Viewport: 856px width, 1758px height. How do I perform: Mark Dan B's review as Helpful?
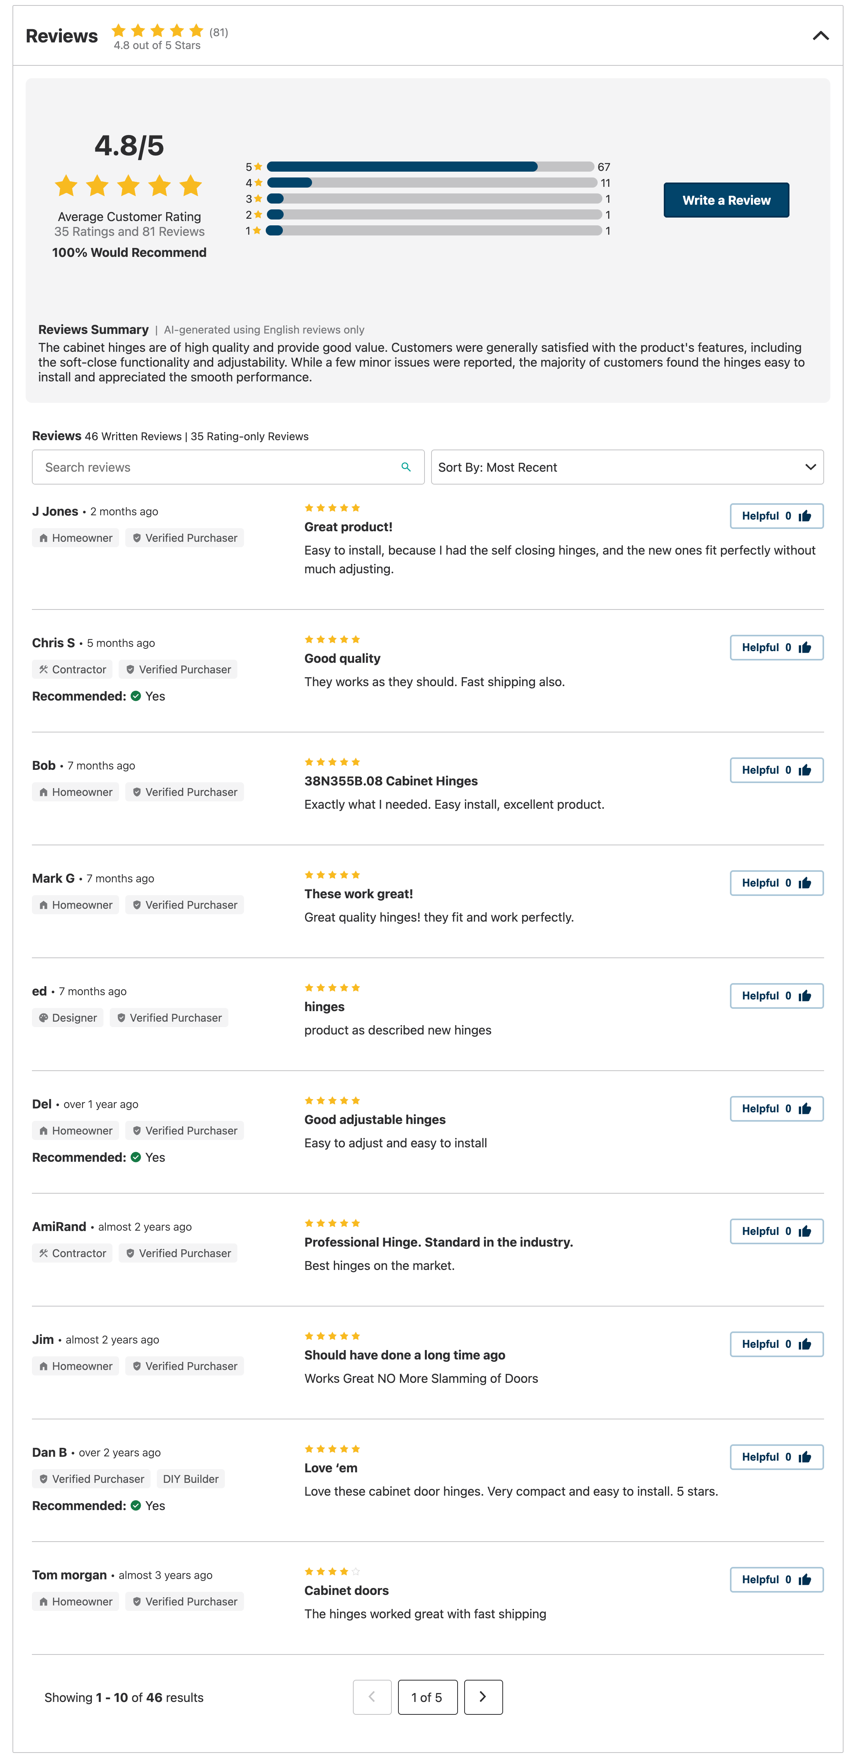tap(775, 1457)
